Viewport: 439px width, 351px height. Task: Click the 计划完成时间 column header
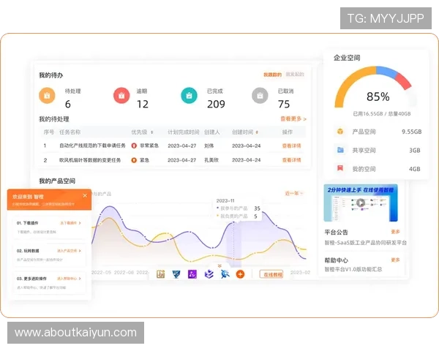point(184,132)
